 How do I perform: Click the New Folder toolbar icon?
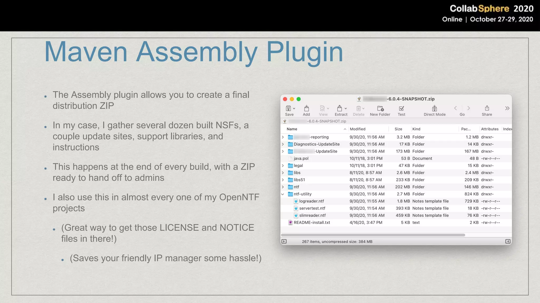(x=380, y=108)
